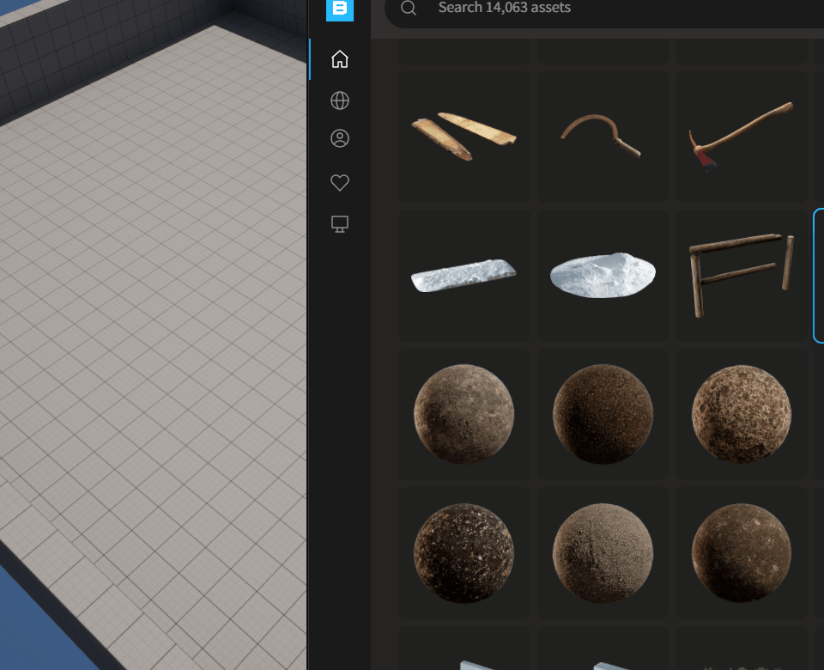Select the flat snow slab asset
824x670 pixels.
point(464,276)
